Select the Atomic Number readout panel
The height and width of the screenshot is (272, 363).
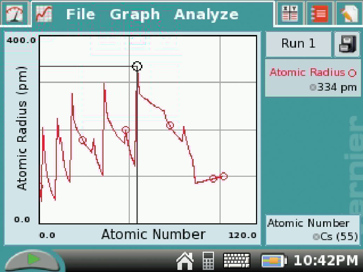[x=313, y=230]
